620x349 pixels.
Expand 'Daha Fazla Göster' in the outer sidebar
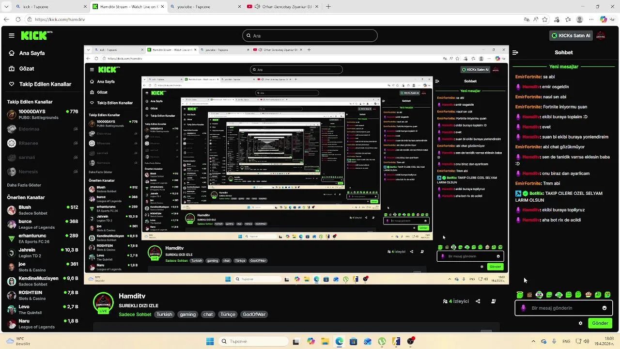click(x=24, y=185)
